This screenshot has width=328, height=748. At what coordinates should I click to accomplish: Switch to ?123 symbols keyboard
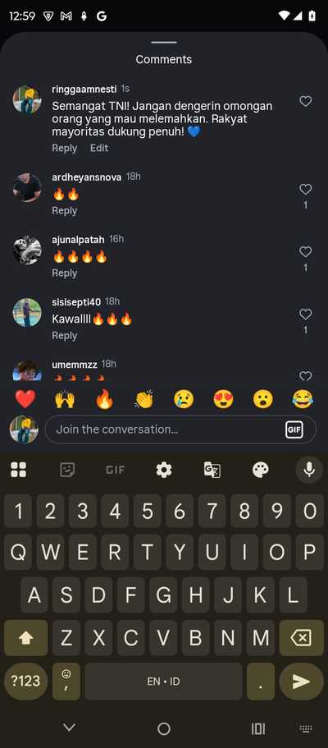(25, 681)
